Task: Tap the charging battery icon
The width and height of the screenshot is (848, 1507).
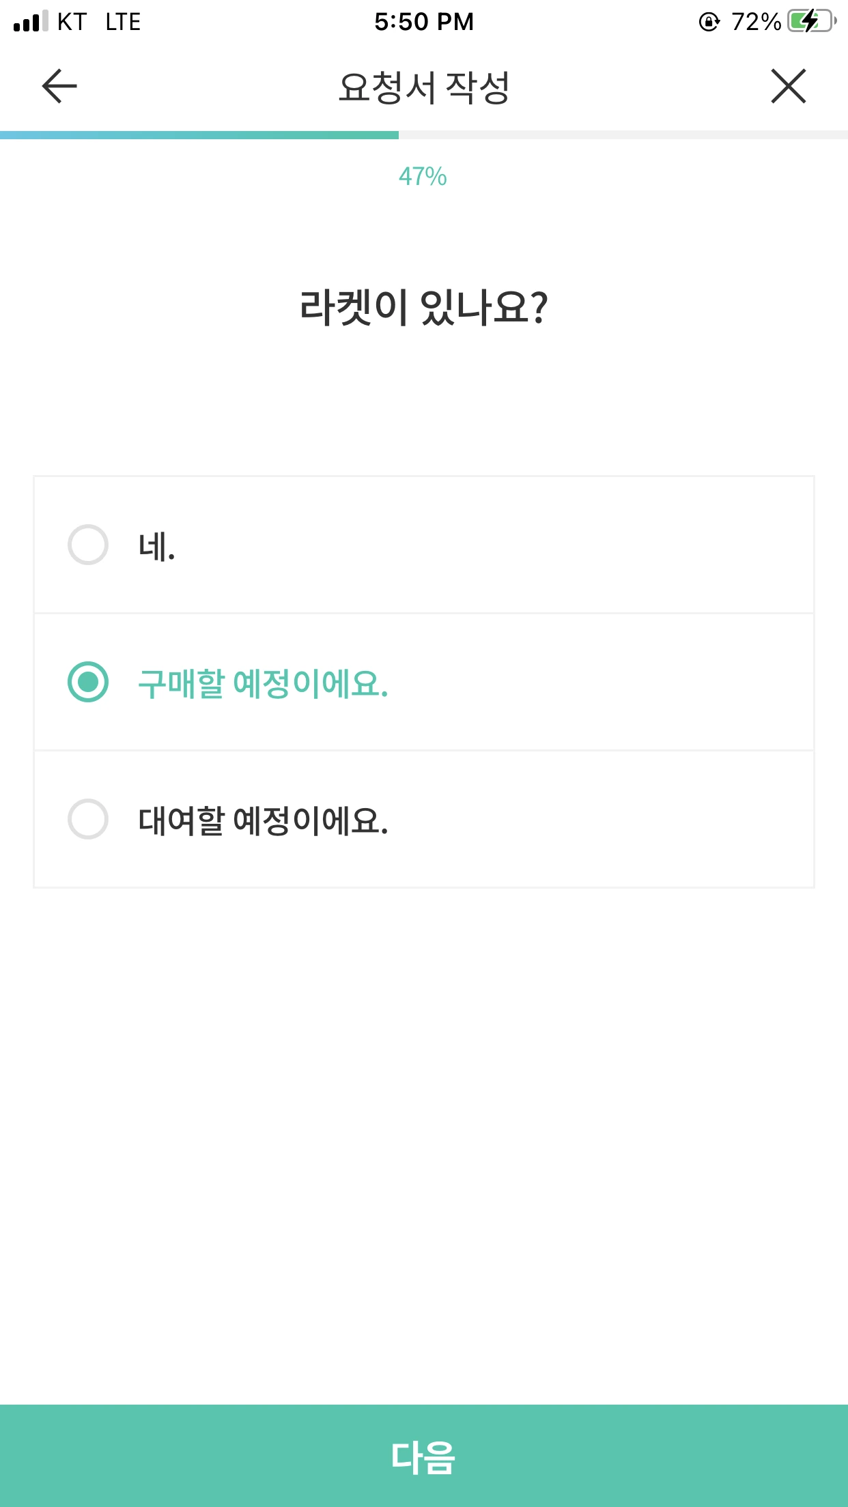Action: (811, 22)
